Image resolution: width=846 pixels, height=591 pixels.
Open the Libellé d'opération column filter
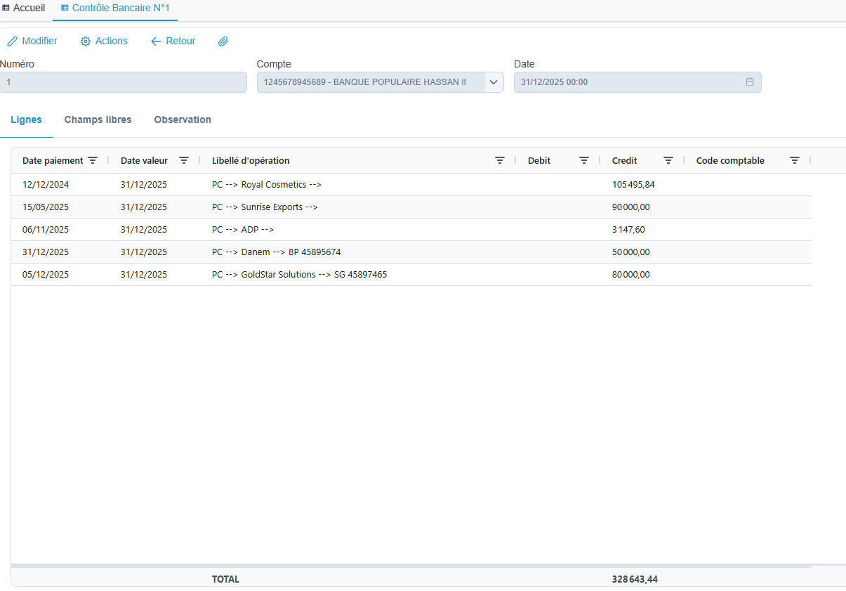point(499,160)
